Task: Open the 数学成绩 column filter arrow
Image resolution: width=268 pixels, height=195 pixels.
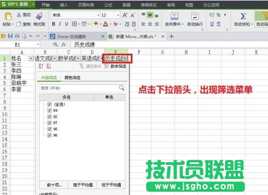Action: point(78,59)
